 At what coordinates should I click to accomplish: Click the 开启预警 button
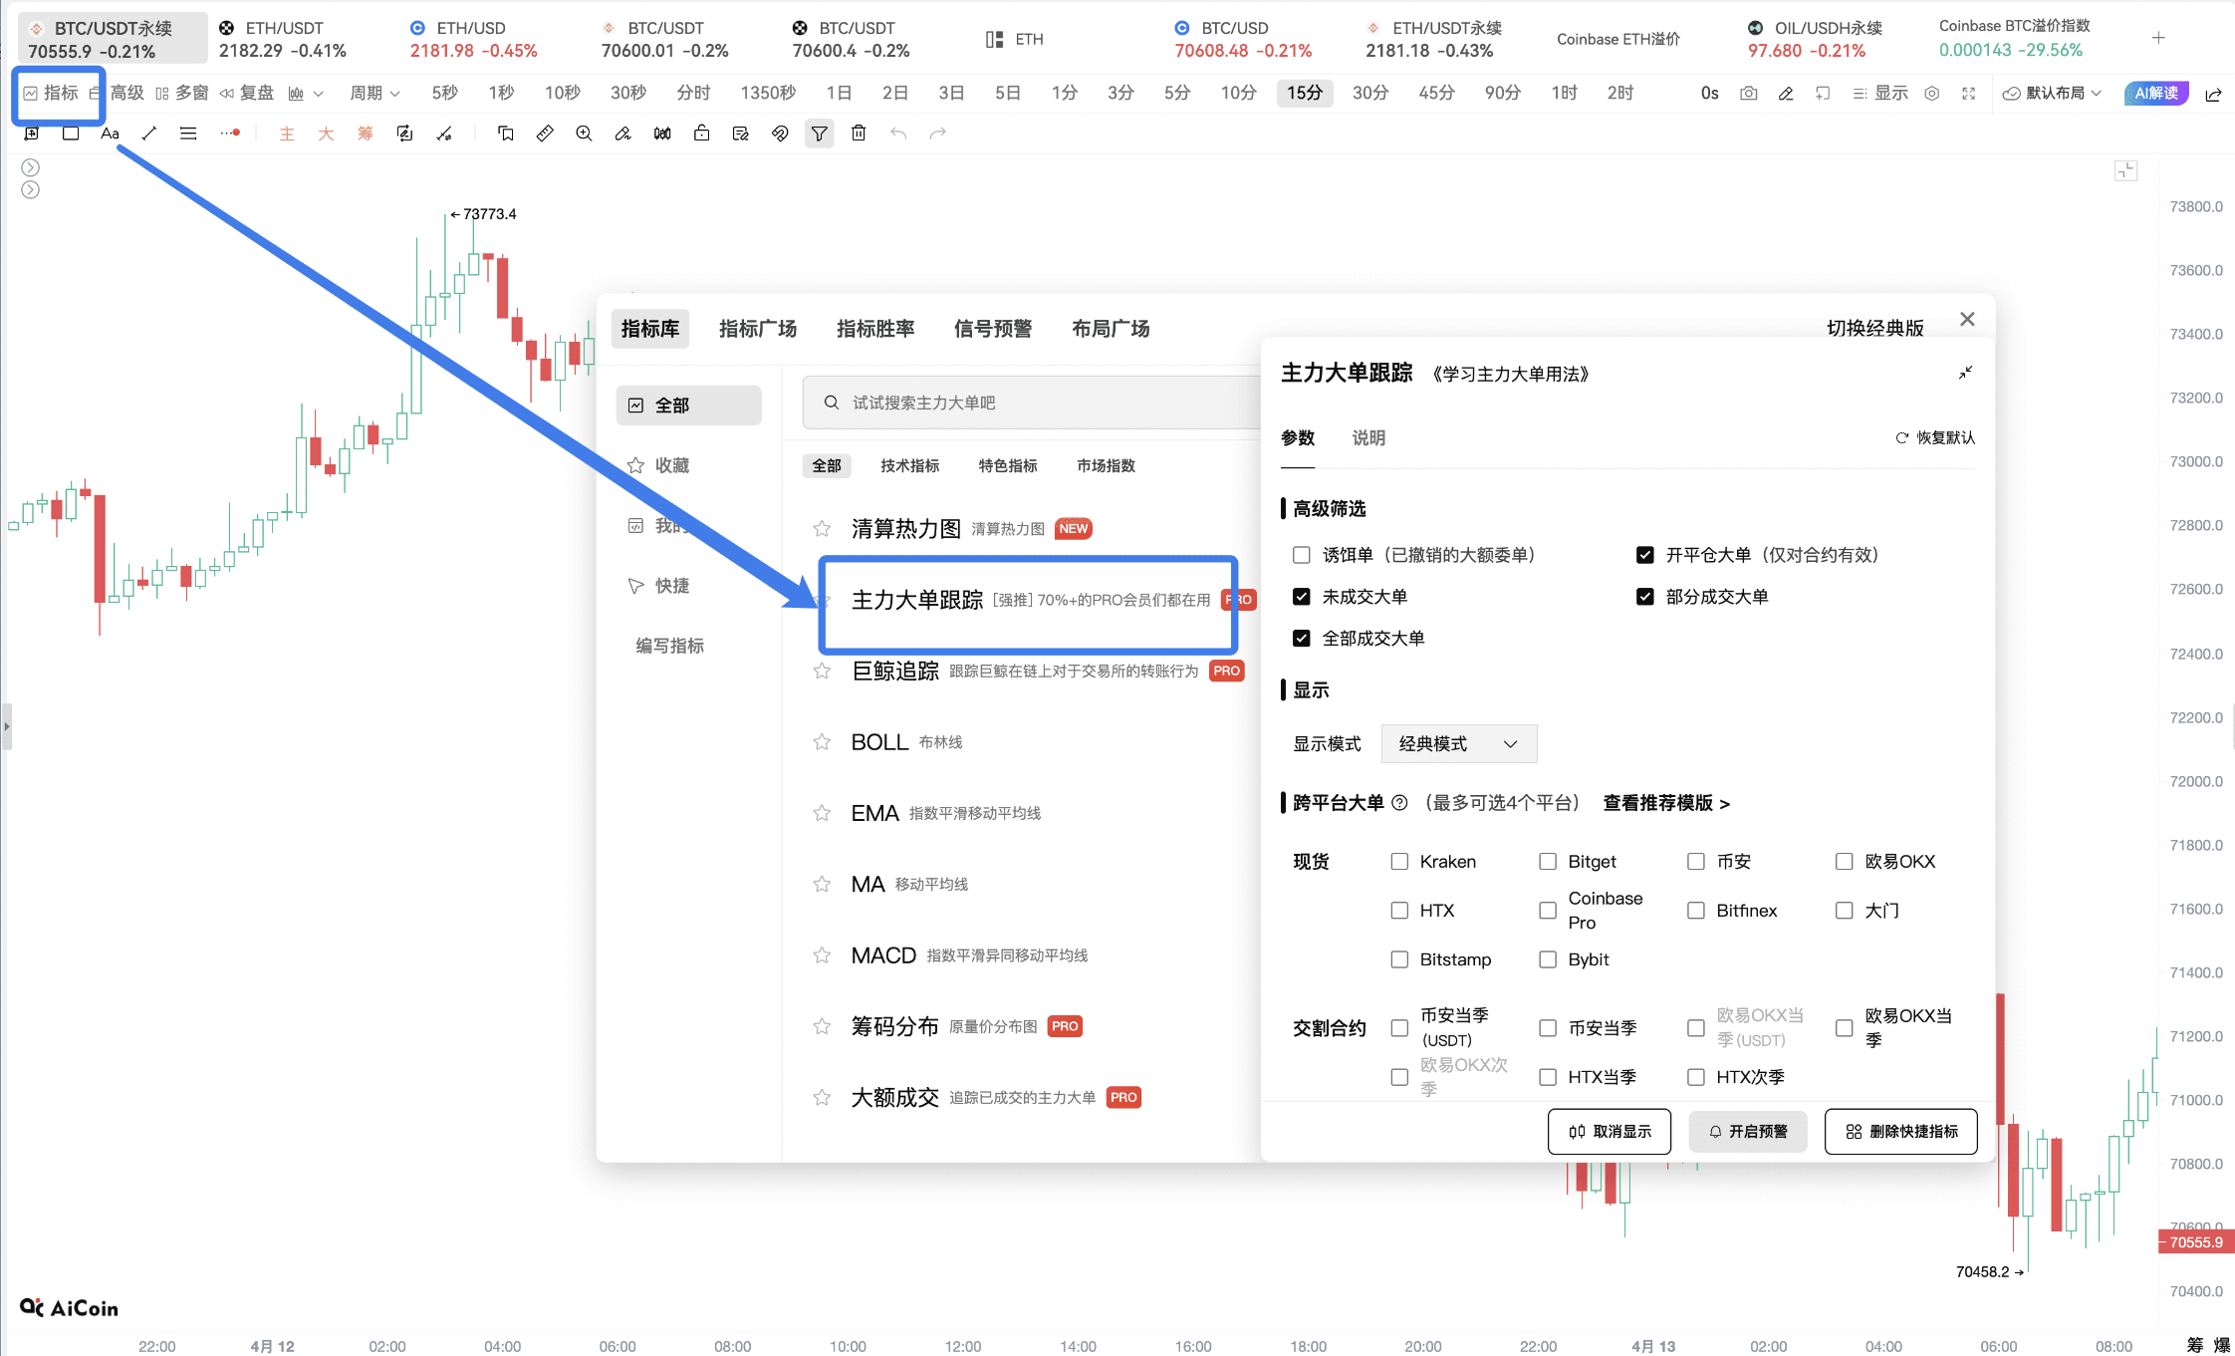[x=1747, y=1131]
